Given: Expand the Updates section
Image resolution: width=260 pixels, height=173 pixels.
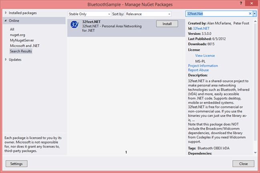Looking at the screenshot, I should coord(6,60).
